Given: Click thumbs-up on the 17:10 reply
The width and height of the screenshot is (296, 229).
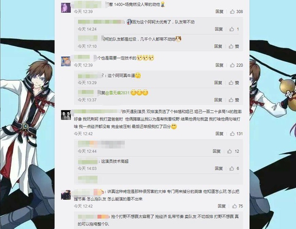Looking at the screenshot, I should click(x=231, y=46).
